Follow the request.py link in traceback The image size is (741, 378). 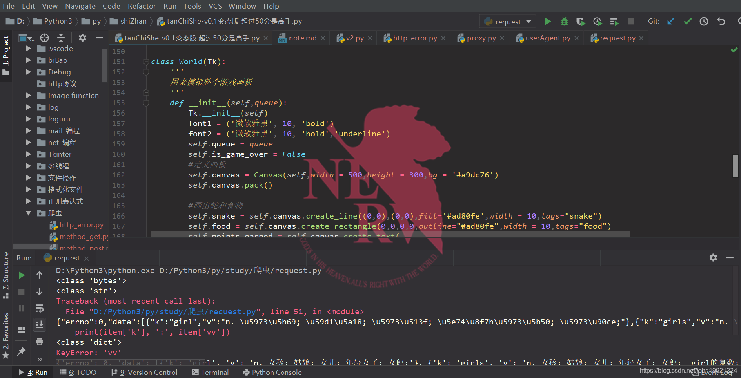pyautogui.click(x=174, y=312)
